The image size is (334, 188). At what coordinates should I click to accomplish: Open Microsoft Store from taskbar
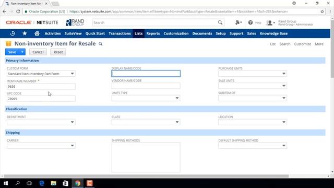pyautogui.click(x=65, y=183)
